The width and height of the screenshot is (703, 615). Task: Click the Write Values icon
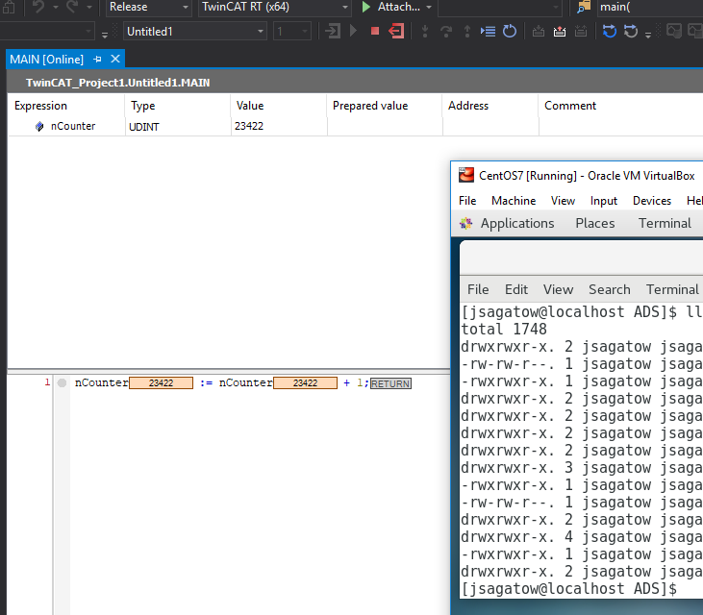pos(538,32)
